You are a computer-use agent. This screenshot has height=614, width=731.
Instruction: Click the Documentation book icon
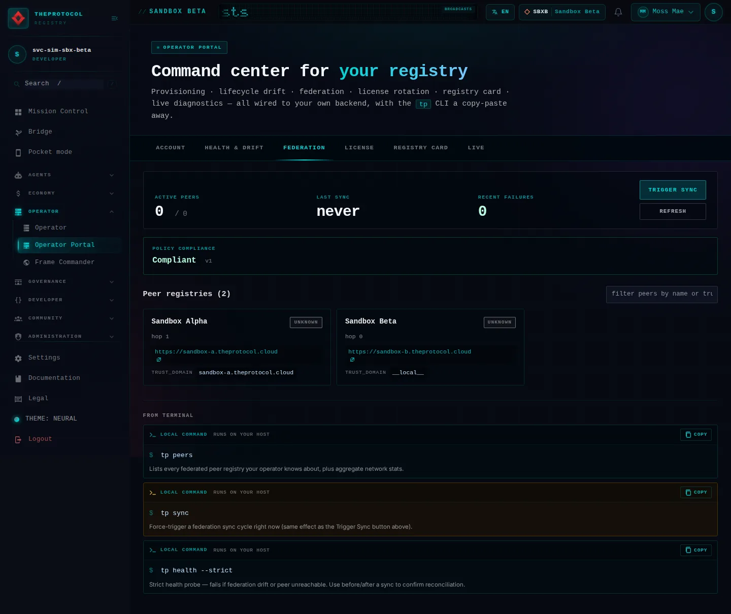(18, 378)
